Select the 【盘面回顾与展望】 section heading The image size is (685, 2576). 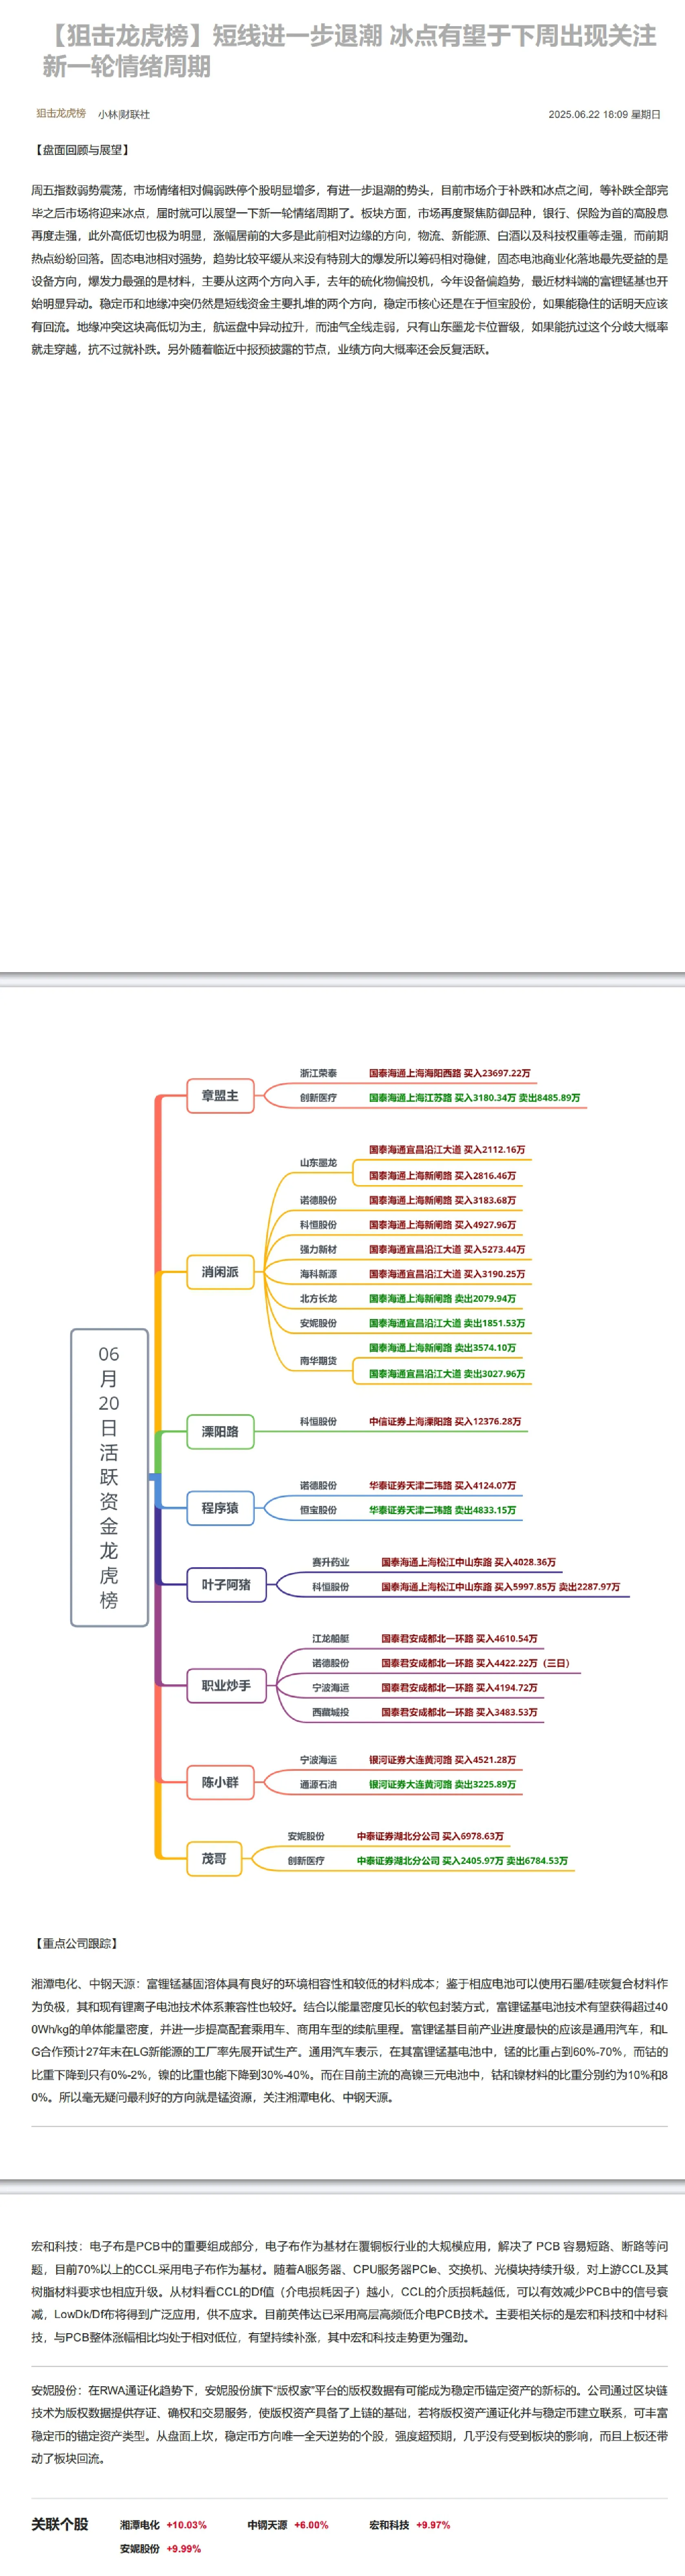pyautogui.click(x=82, y=150)
